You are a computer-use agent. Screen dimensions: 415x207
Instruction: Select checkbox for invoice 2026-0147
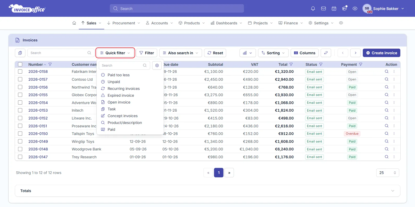20,157
